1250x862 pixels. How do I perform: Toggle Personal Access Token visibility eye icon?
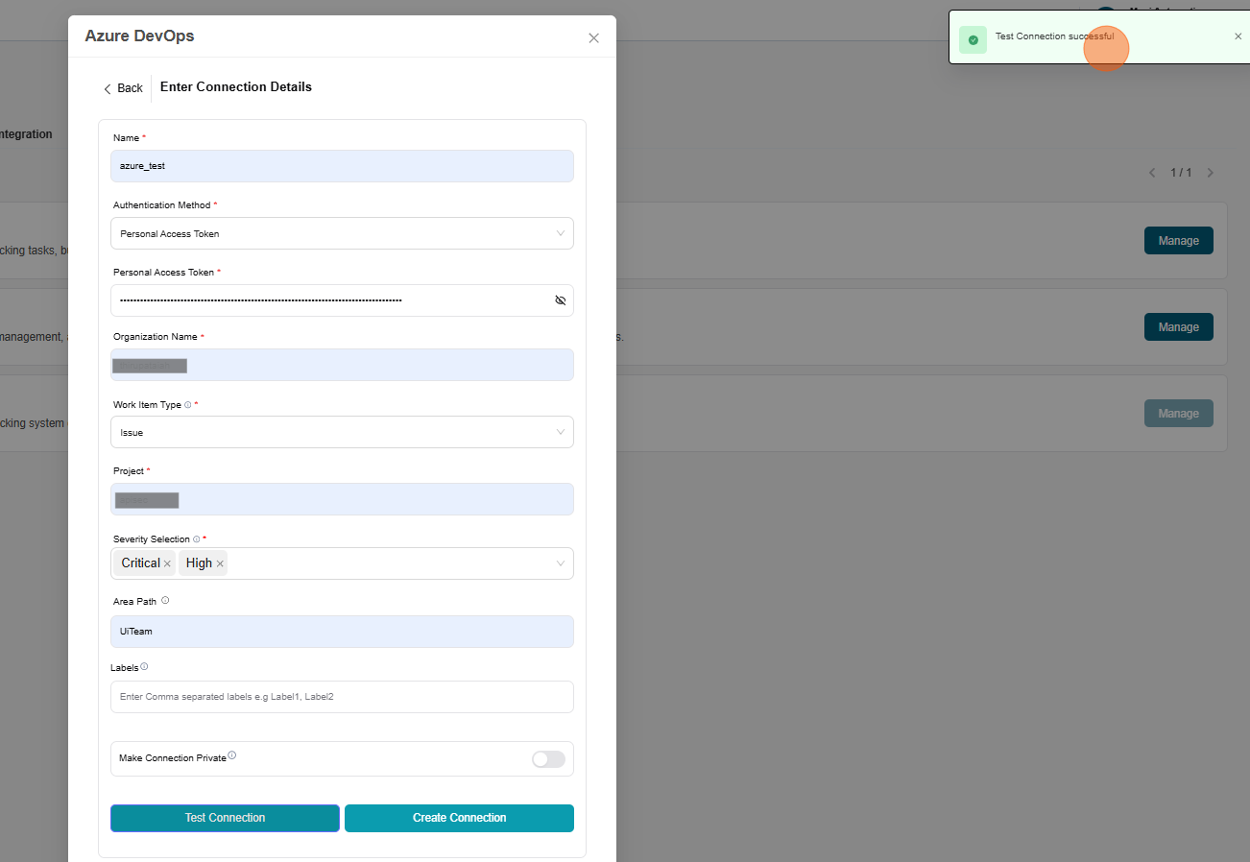coord(561,300)
